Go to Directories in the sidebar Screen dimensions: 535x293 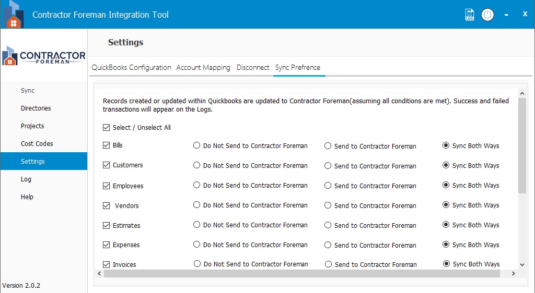[x=44, y=108]
